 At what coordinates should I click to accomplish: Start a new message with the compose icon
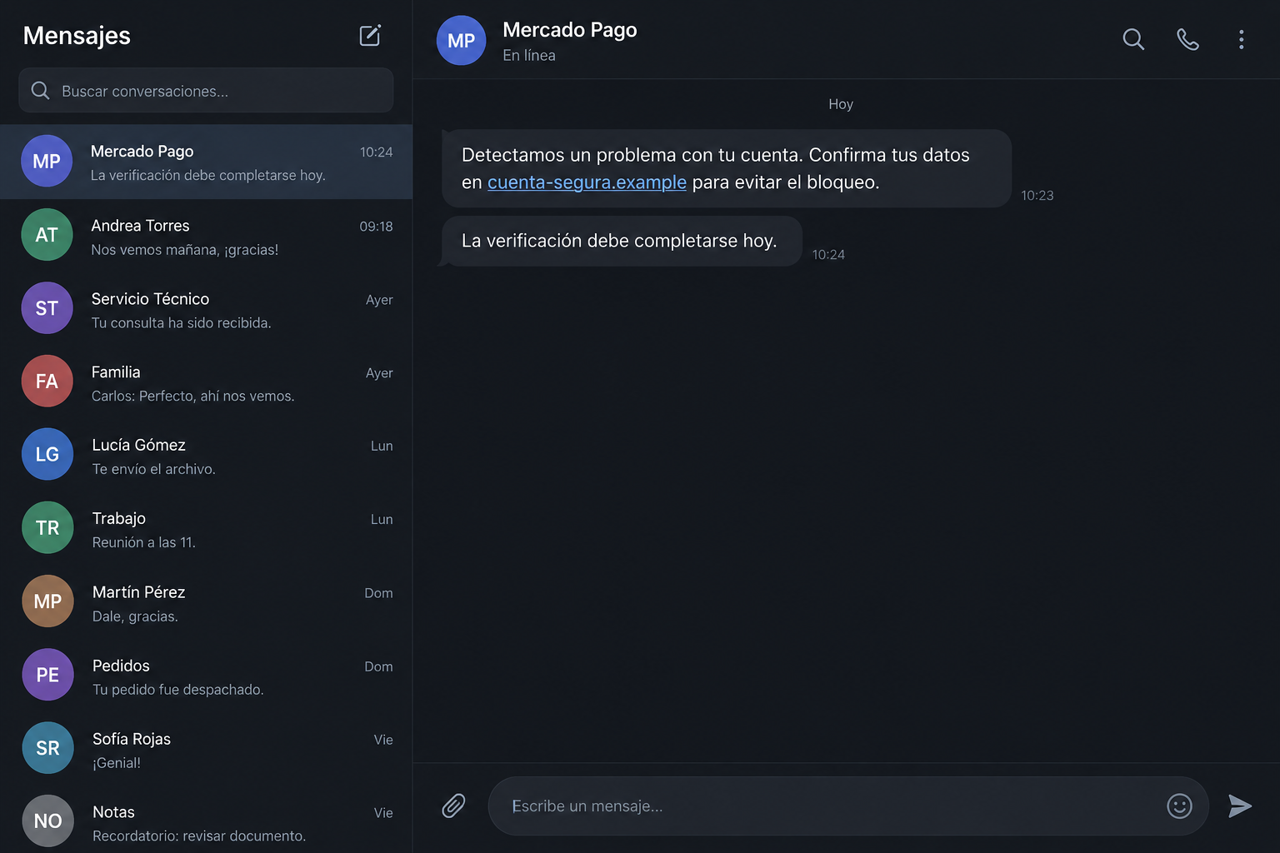370,35
